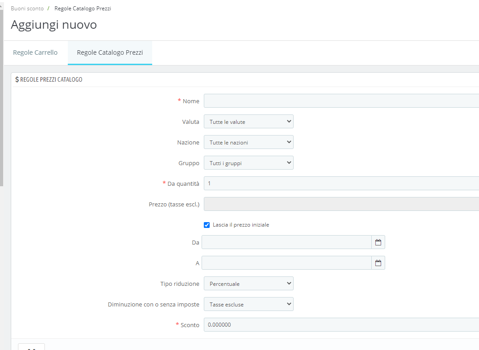This screenshot has height=350, width=479.
Task: Focus the Nome input field
Action: [x=341, y=101]
